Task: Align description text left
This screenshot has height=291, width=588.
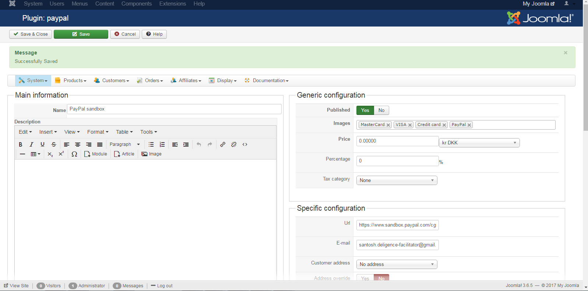Action: (67, 144)
